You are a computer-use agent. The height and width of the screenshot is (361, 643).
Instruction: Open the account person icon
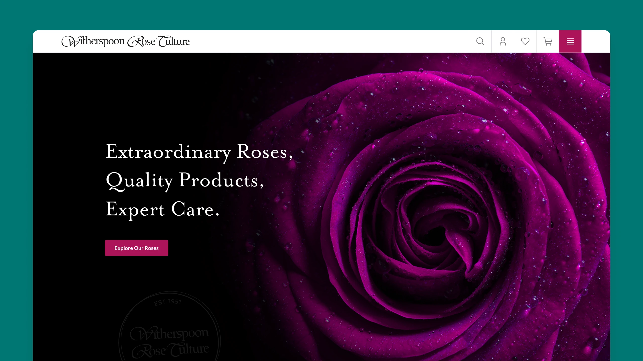(503, 41)
